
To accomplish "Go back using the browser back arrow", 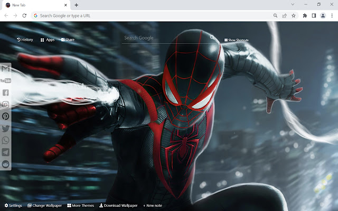I will coord(6,15).
